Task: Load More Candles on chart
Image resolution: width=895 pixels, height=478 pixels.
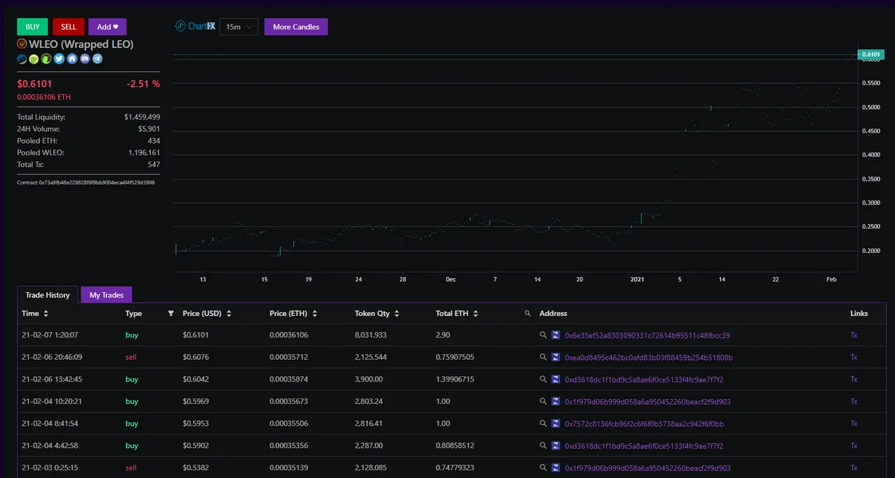Action: (x=296, y=27)
